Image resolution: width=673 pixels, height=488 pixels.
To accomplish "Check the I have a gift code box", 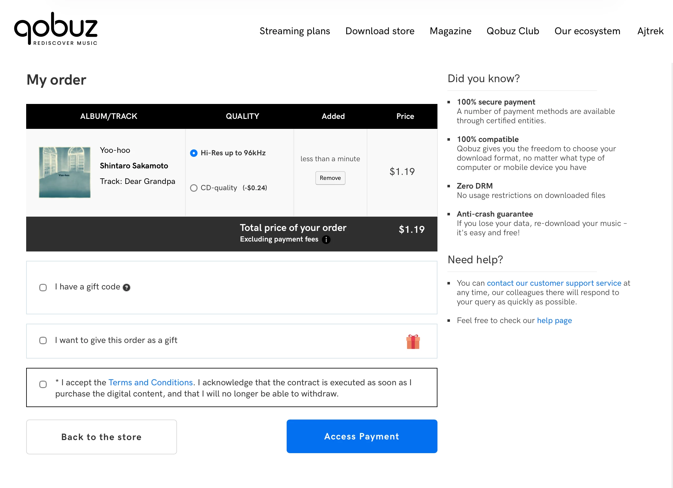I will point(43,288).
